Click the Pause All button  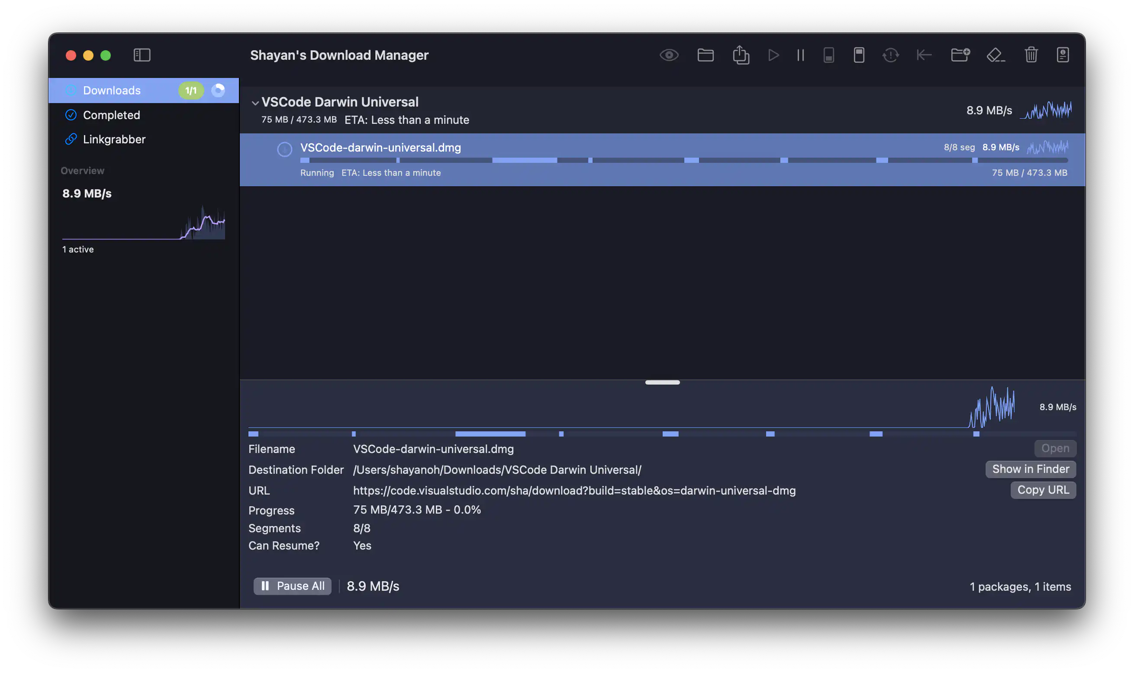pyautogui.click(x=292, y=586)
